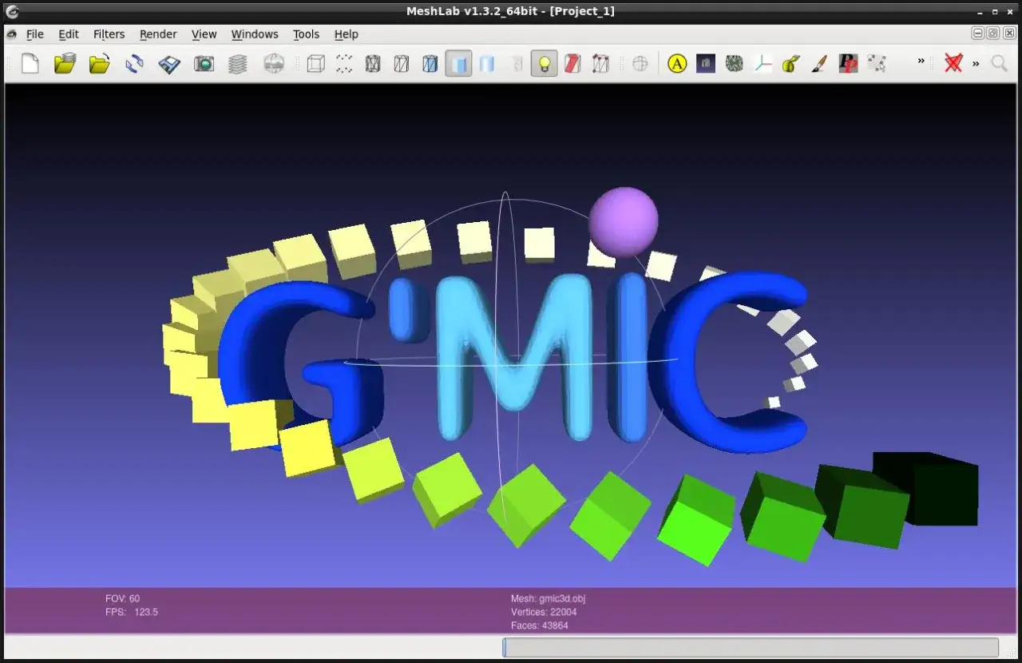
Task: Show the layer dialog
Action: coord(238,63)
